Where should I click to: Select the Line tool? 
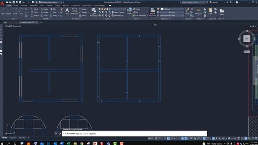(x=2, y=11)
